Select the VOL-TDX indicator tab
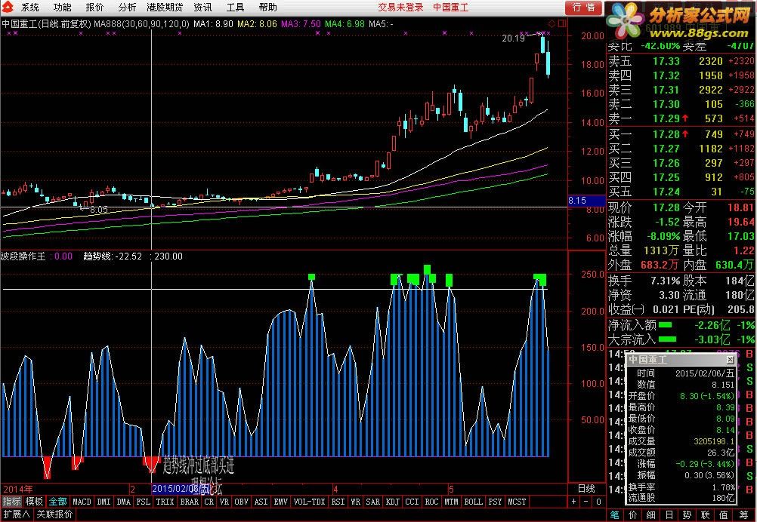The width and height of the screenshot is (757, 522). point(310,502)
